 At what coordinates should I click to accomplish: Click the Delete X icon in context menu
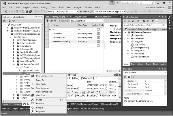tap(33, 100)
